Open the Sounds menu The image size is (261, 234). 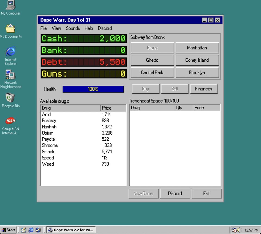pos(73,28)
